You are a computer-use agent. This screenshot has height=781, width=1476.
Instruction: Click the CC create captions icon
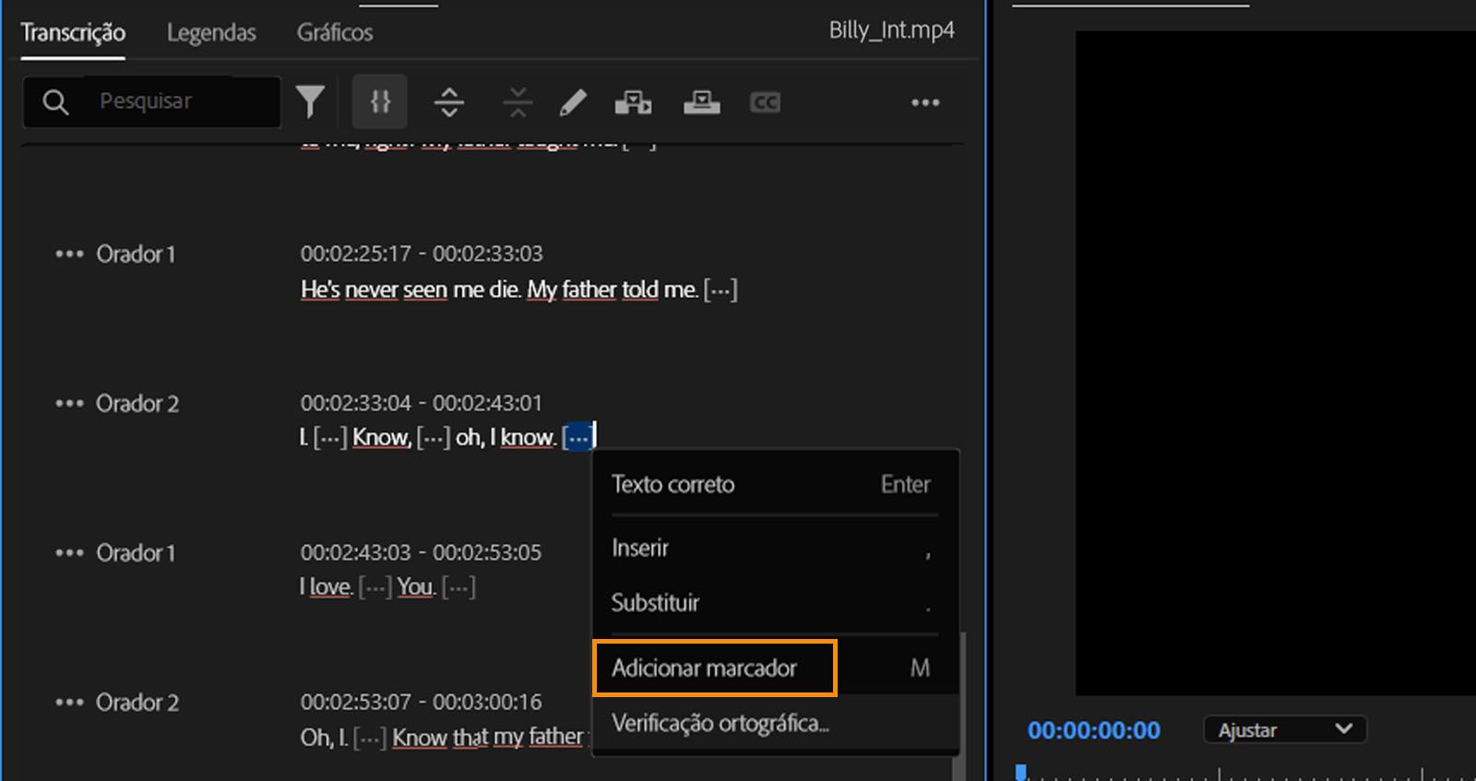pos(765,102)
